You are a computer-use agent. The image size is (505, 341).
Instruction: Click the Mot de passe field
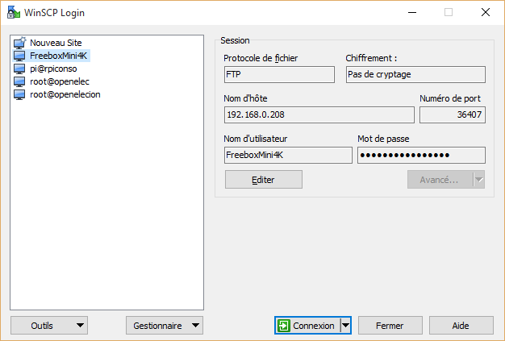pos(421,155)
